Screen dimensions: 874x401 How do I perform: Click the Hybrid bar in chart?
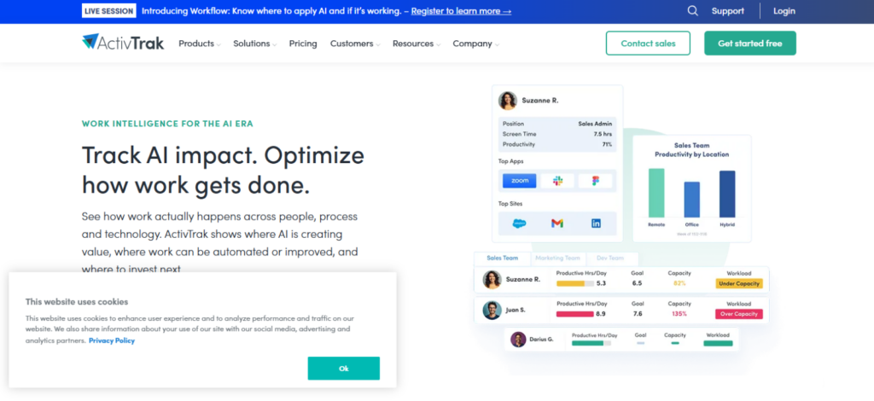pyautogui.click(x=727, y=194)
